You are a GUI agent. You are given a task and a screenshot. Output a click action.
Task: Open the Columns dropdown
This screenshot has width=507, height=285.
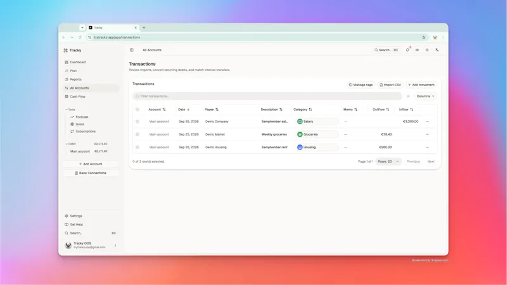point(425,96)
